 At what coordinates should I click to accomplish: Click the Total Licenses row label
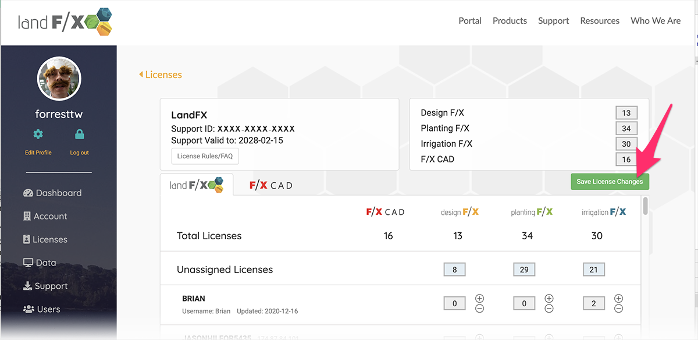(x=209, y=236)
